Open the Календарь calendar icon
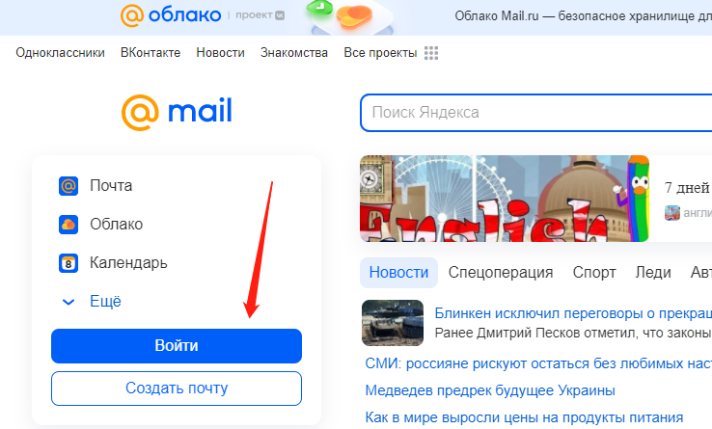 (x=68, y=263)
